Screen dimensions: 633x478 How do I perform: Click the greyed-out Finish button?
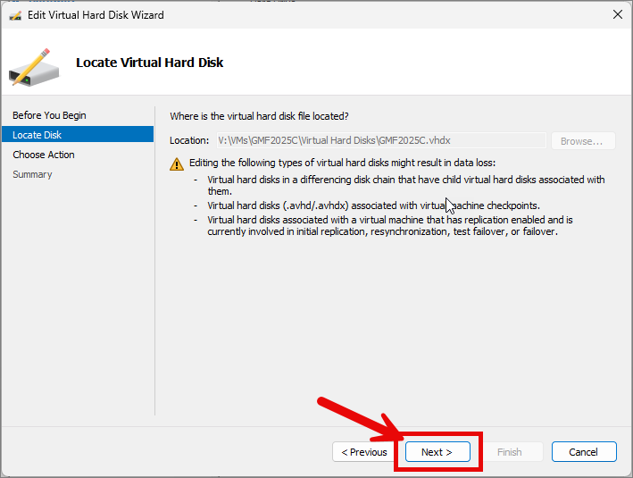(510, 452)
